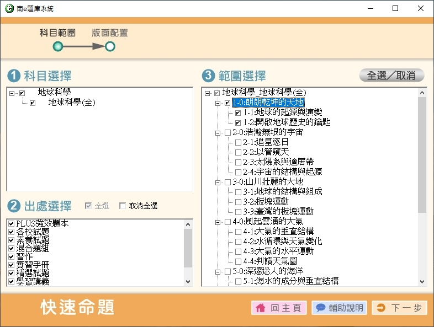434x327 pixels.
Task: Check section 2-2:以管窺天
Action: (238, 152)
